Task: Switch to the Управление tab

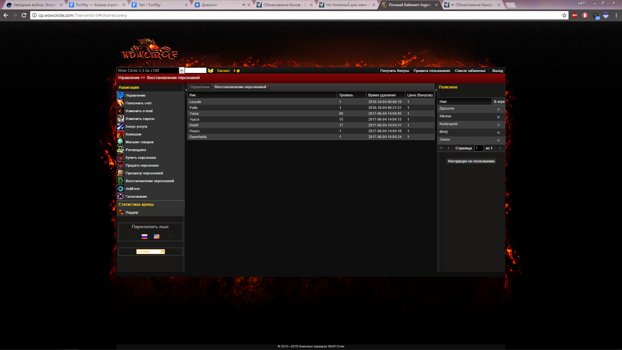Action: pyautogui.click(x=200, y=87)
